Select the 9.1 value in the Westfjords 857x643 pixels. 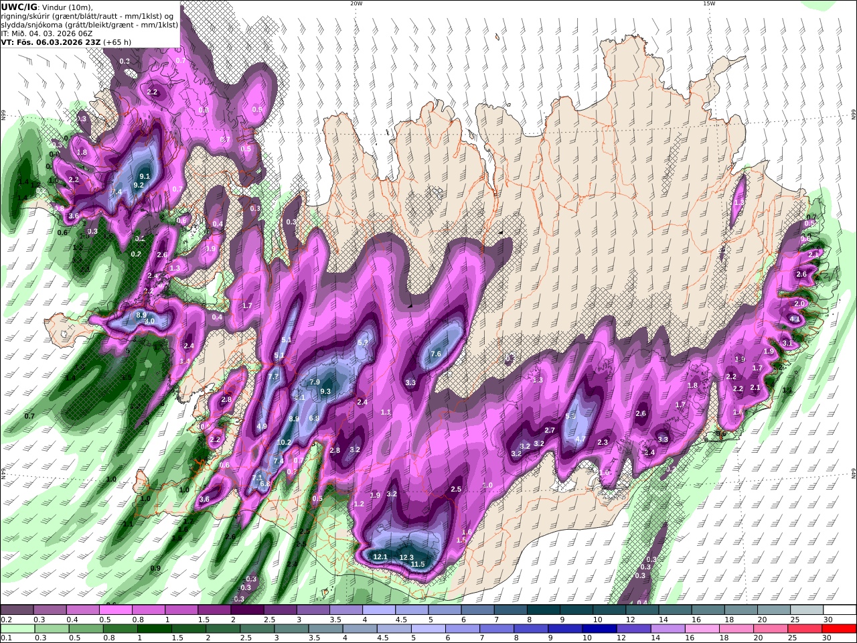(144, 176)
